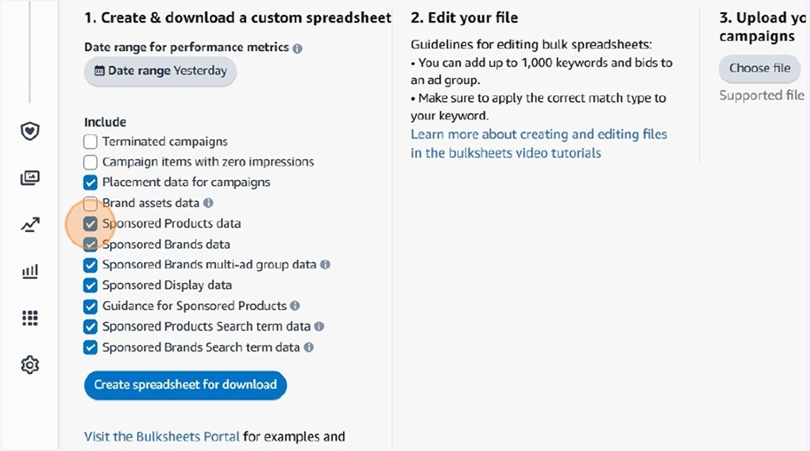This screenshot has height=451, width=810.
Task: Open the Date range Yesterday selector
Action: pyautogui.click(x=160, y=71)
